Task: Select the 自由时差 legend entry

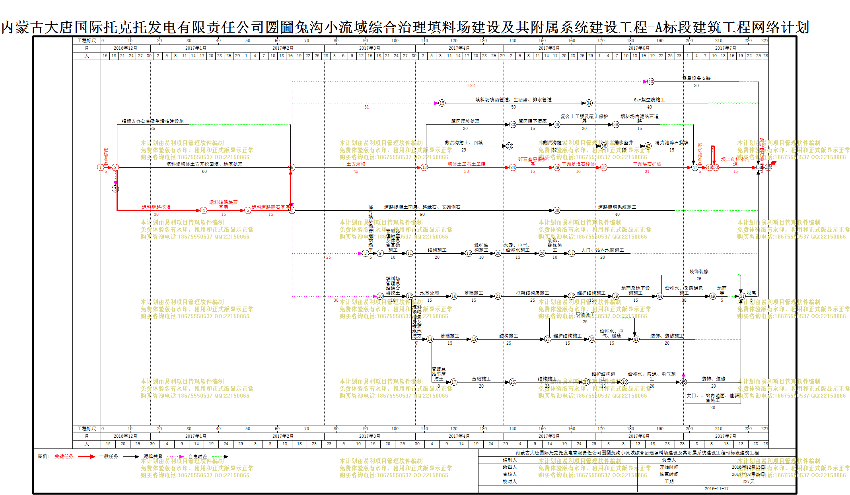Action: pos(198,456)
